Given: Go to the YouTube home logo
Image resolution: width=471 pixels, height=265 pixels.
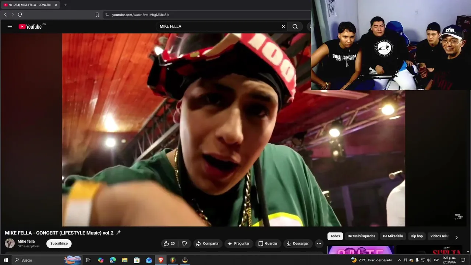Looking at the screenshot, I should pos(30,26).
